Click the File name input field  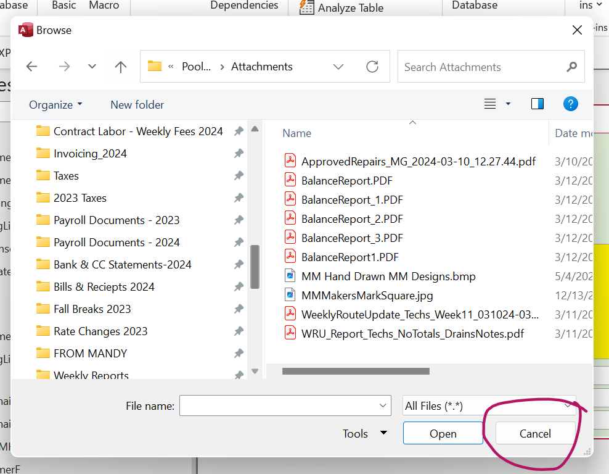(279, 405)
